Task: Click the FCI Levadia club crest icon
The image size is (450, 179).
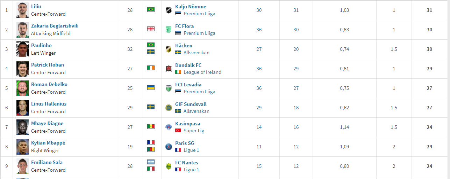Action: 169,88
